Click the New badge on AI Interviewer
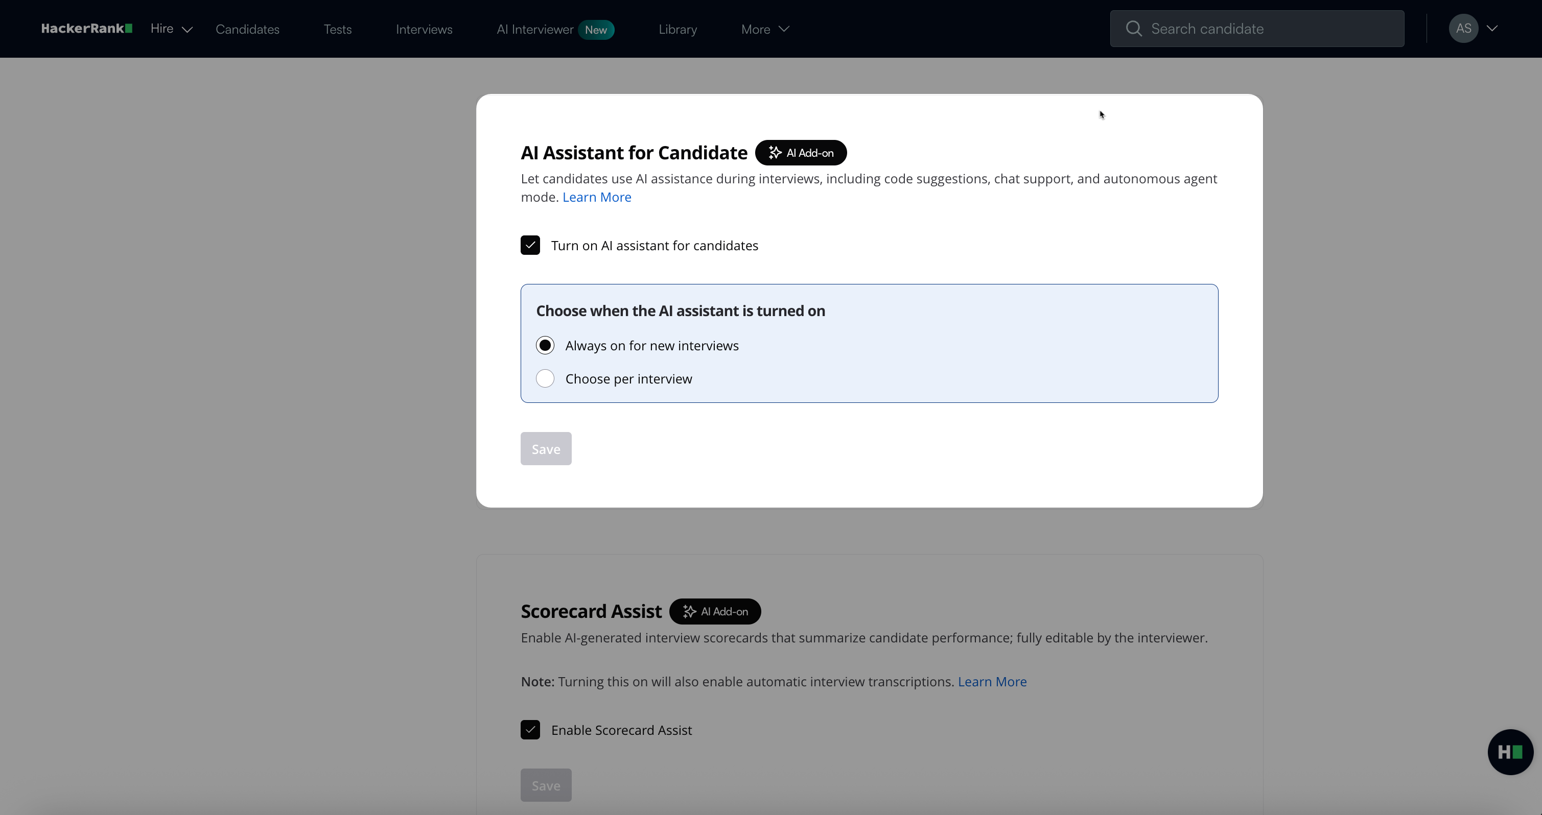The height and width of the screenshot is (815, 1542). 596,30
